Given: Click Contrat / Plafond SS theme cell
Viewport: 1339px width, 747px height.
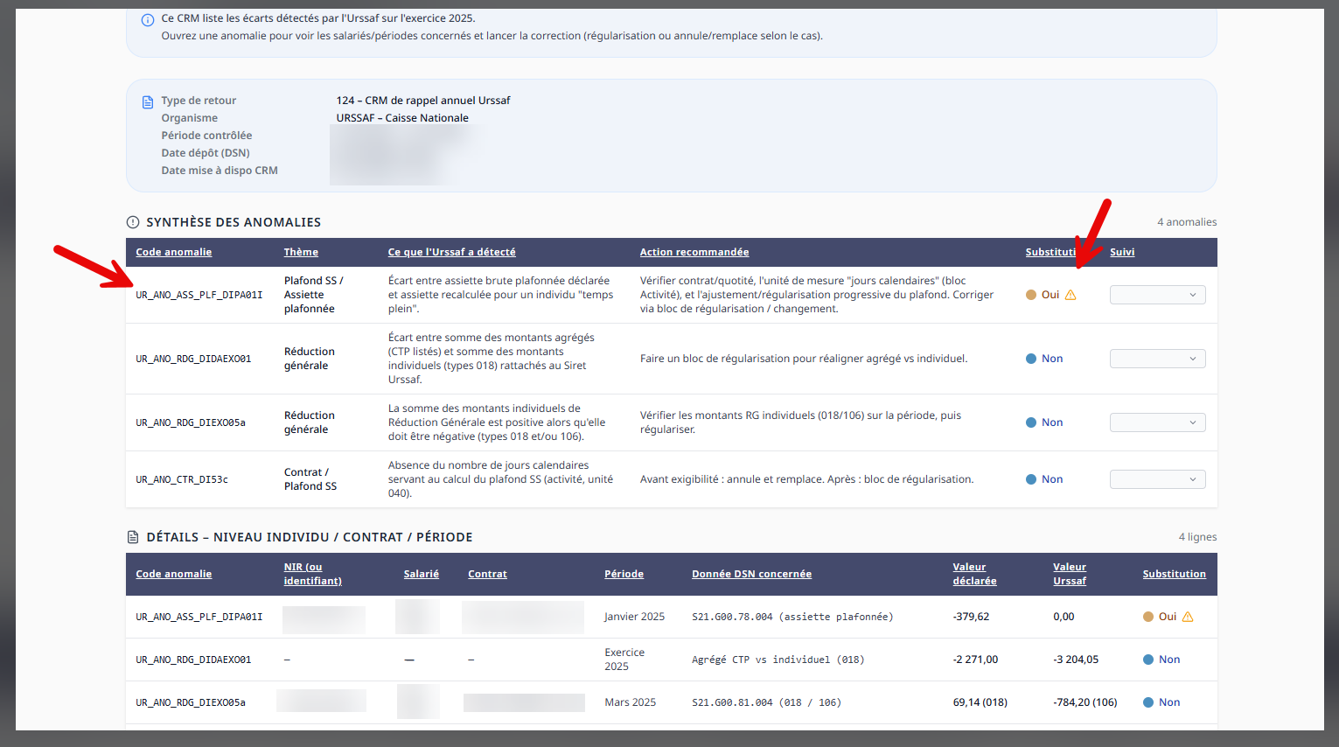Looking at the screenshot, I should point(310,479).
